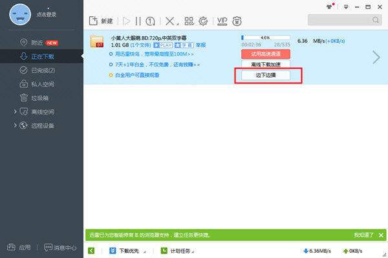Expand task details with right chevron

[376, 58]
